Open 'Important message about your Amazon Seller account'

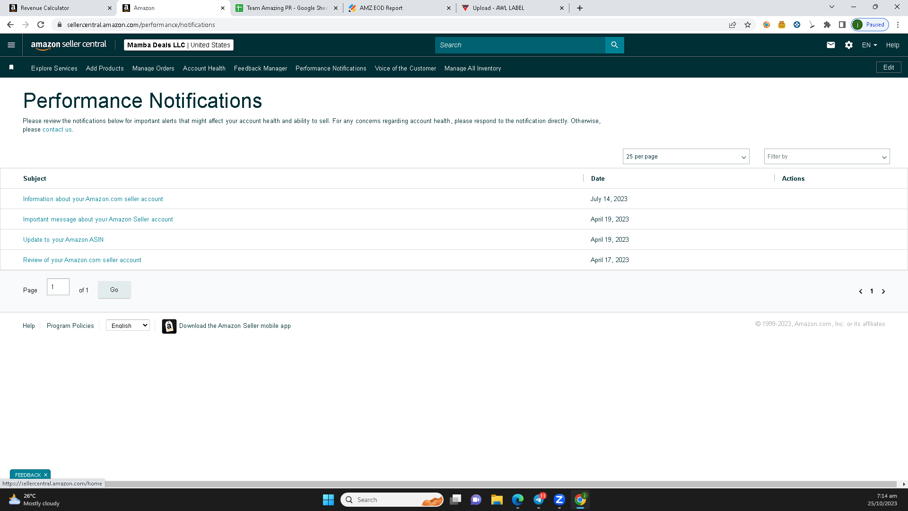pos(98,220)
